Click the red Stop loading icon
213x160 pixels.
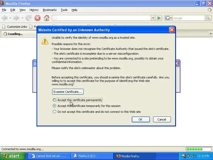point(38,18)
